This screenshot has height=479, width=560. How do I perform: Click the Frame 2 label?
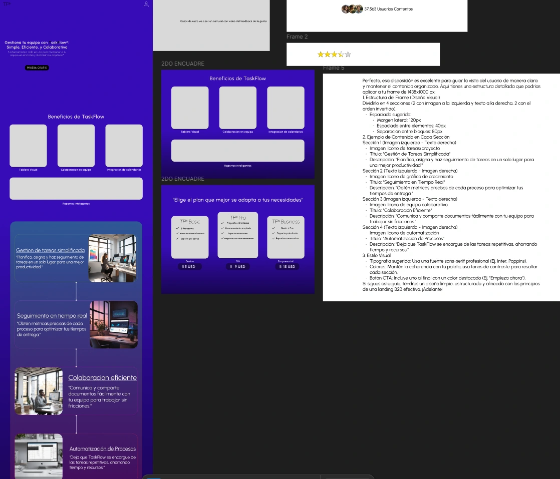coord(297,37)
